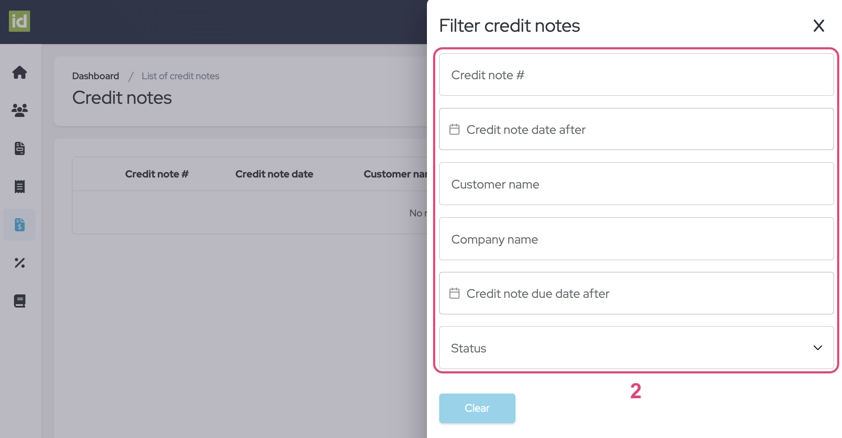Focus the Credit note # filter field
842x438 pixels.
click(x=635, y=75)
